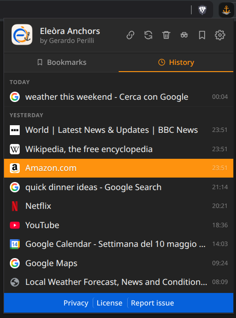Click the incognito glasses icon
The width and height of the screenshot is (236, 318).
point(184,35)
